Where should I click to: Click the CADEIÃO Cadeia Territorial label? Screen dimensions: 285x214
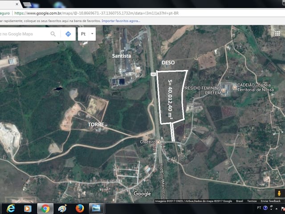pyautogui.click(x=256, y=87)
